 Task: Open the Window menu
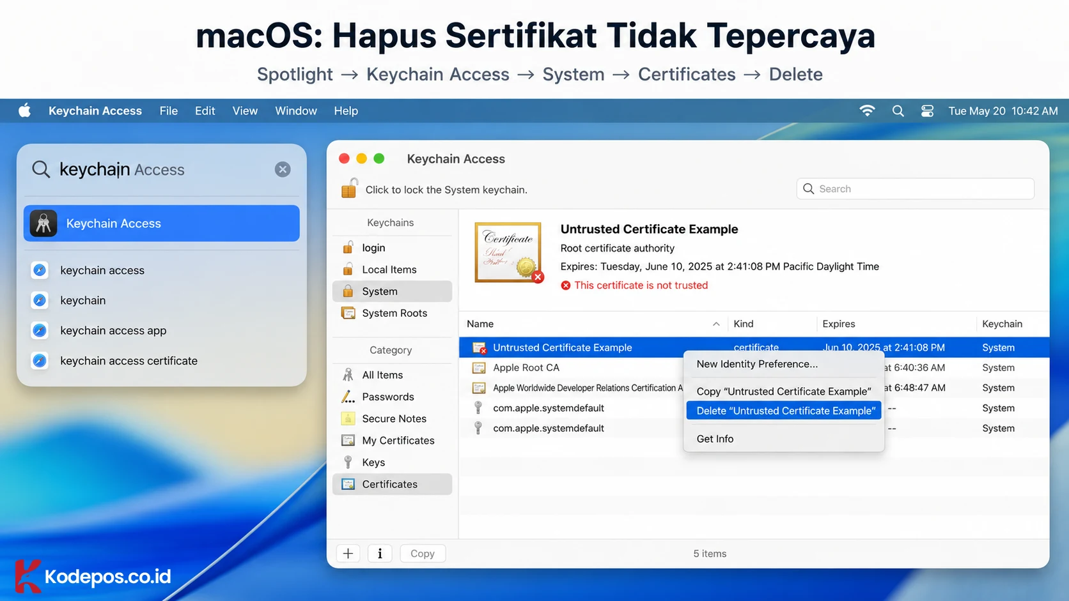click(296, 110)
